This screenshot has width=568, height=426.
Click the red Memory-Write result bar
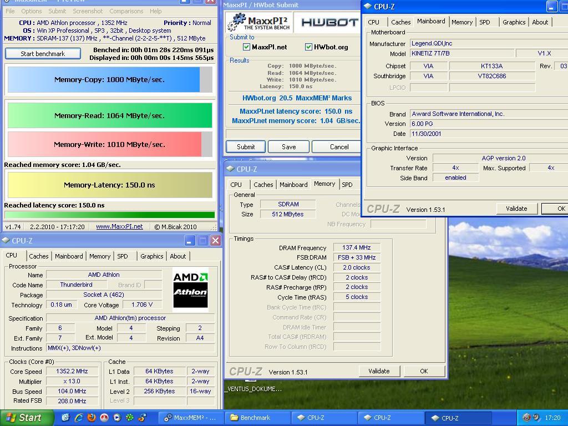click(x=110, y=144)
